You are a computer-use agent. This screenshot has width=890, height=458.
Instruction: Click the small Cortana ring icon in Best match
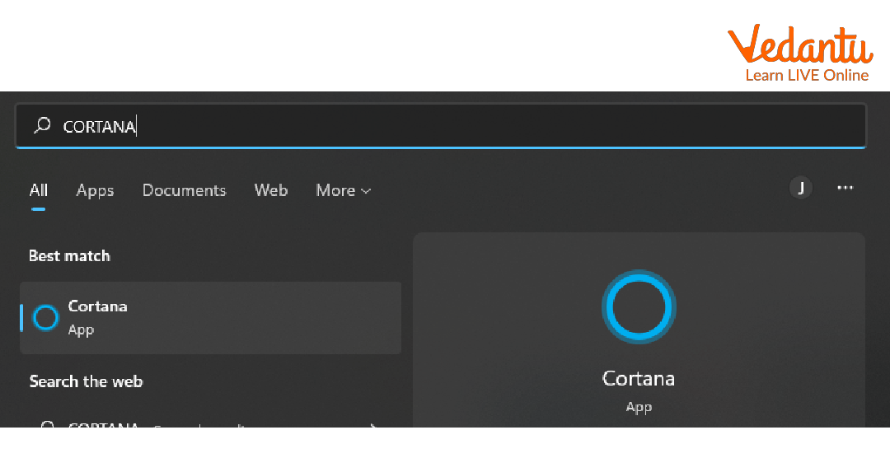click(45, 318)
